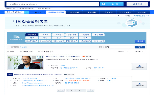This screenshot has height=96, width=154.
Task: Click the 2014/09/15 ~ 2014/09/30 registration period
Action: 78,81
